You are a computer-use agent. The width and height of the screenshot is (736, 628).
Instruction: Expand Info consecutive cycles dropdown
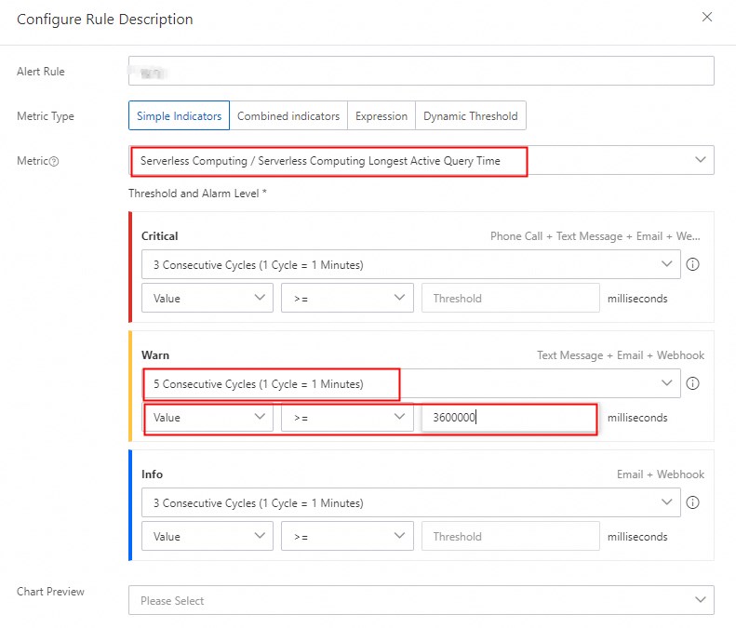coord(410,502)
